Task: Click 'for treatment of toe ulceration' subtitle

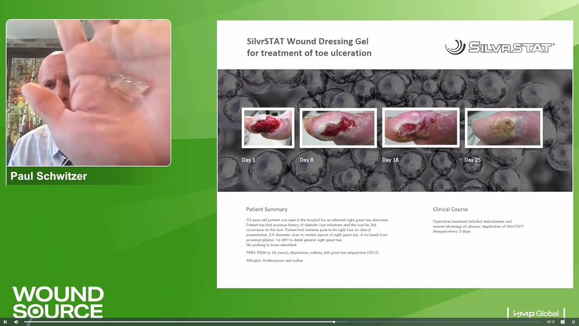Action: [x=309, y=53]
